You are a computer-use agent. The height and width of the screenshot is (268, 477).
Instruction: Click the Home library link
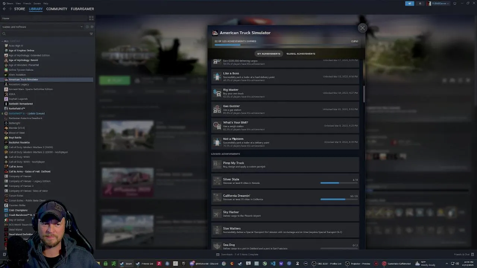[6, 18]
